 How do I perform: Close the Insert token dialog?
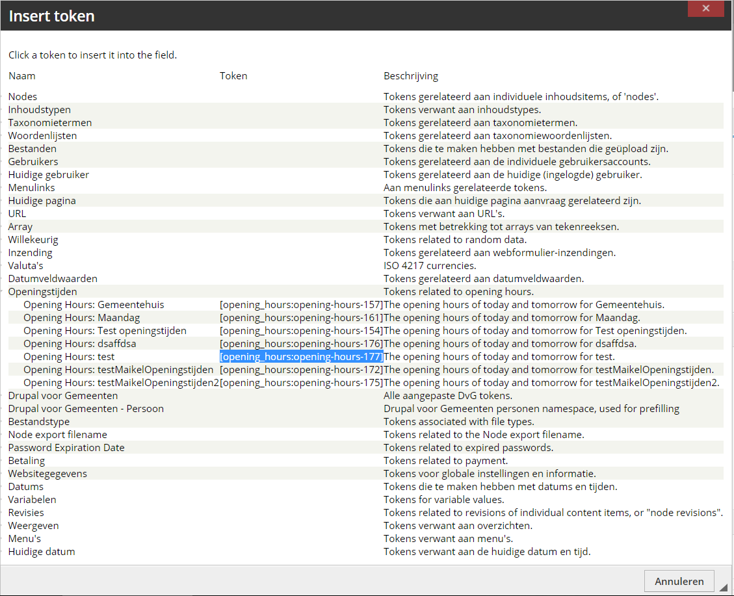coord(705,10)
